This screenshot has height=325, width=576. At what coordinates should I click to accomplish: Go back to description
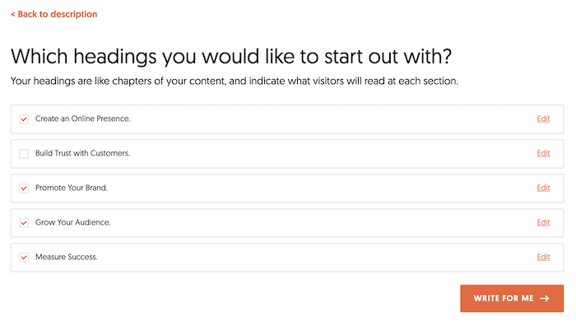(54, 14)
